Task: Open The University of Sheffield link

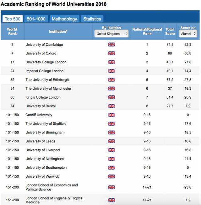Action: click(46, 124)
